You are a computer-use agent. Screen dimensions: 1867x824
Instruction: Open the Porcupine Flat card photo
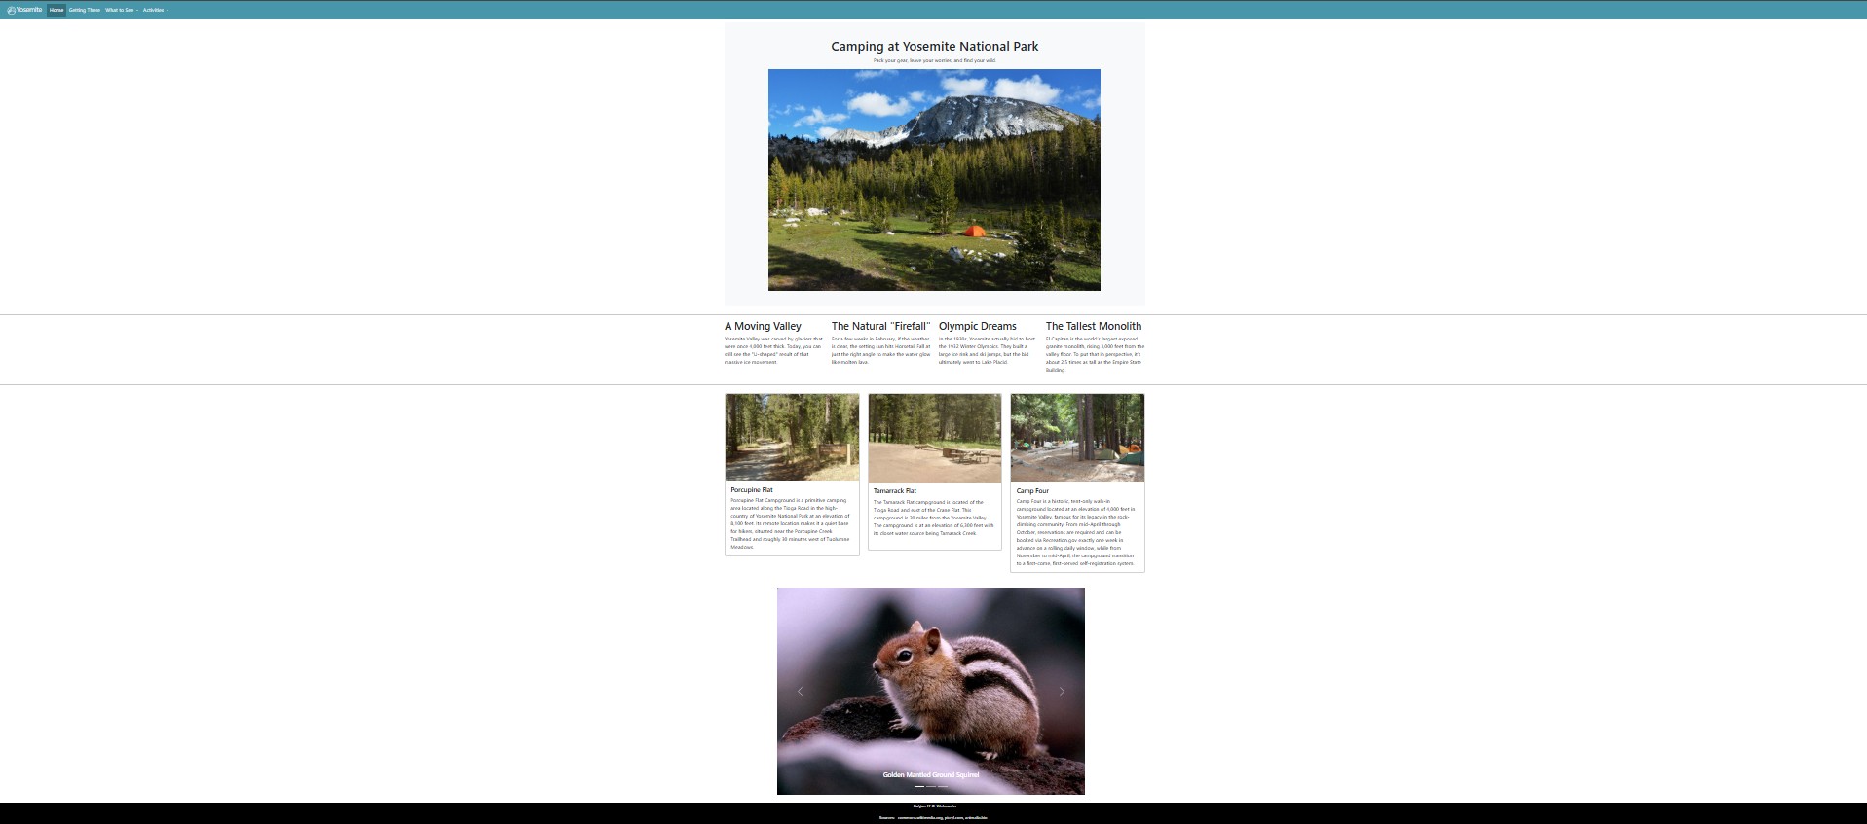click(x=792, y=438)
